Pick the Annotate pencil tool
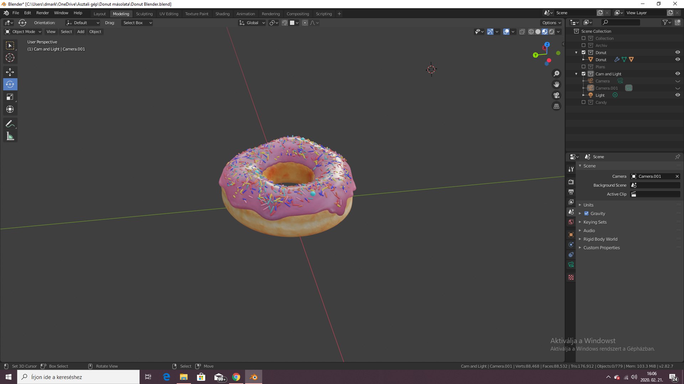684x384 pixels. [x=10, y=124]
